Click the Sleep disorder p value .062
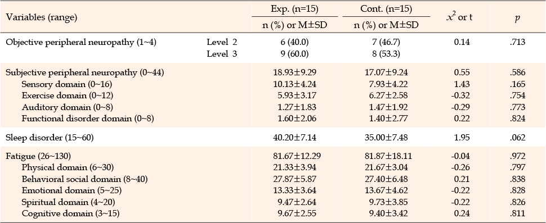This screenshot has width=546, height=223. pyautogui.click(x=517, y=138)
